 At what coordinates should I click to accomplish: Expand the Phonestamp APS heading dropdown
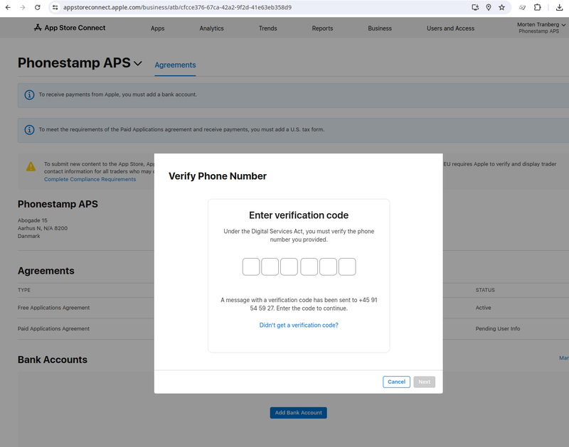(137, 63)
